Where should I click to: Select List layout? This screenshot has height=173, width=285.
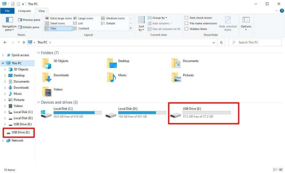point(78,23)
